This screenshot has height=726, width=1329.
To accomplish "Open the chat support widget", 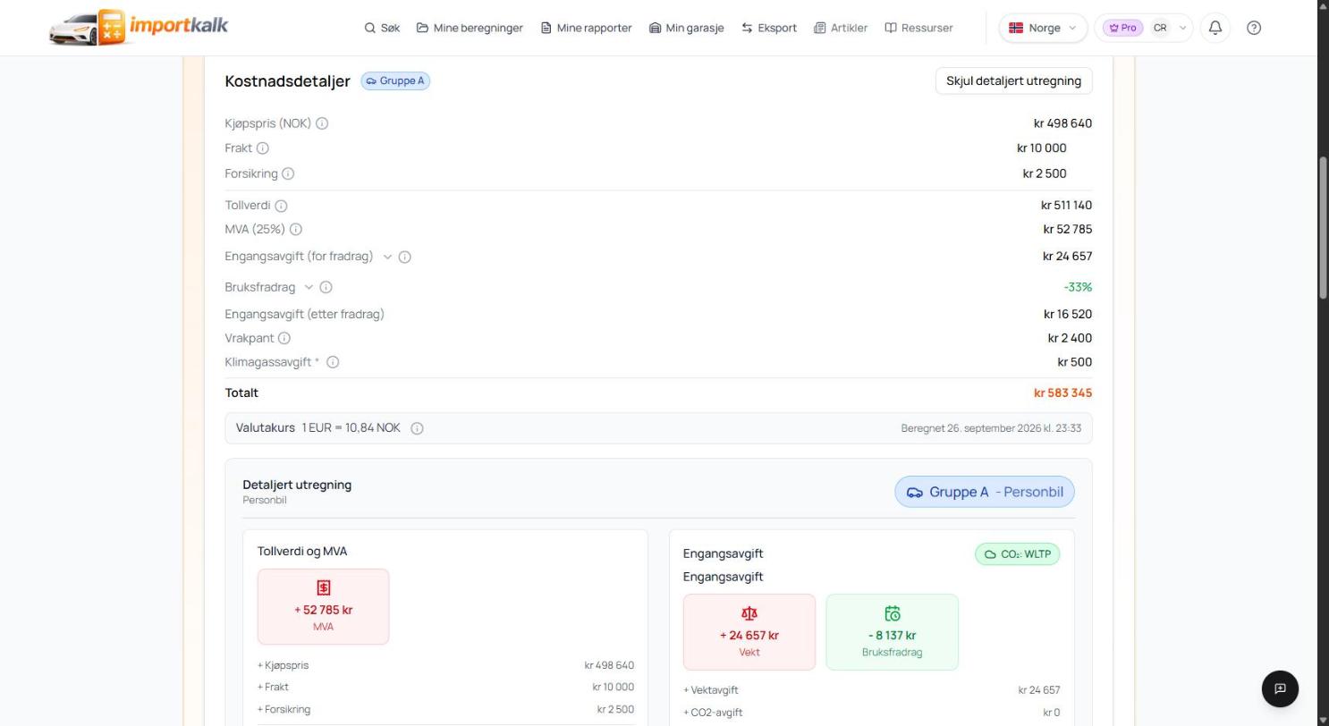I will pyautogui.click(x=1280, y=688).
